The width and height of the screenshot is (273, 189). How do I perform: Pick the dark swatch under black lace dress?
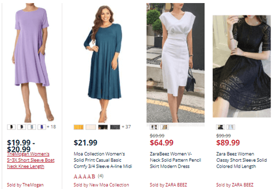(221, 127)
